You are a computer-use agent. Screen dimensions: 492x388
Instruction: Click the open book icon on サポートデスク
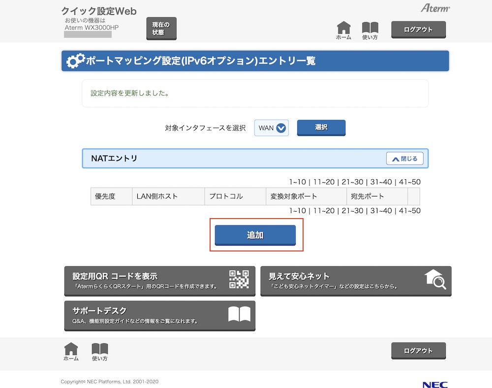[x=239, y=314]
